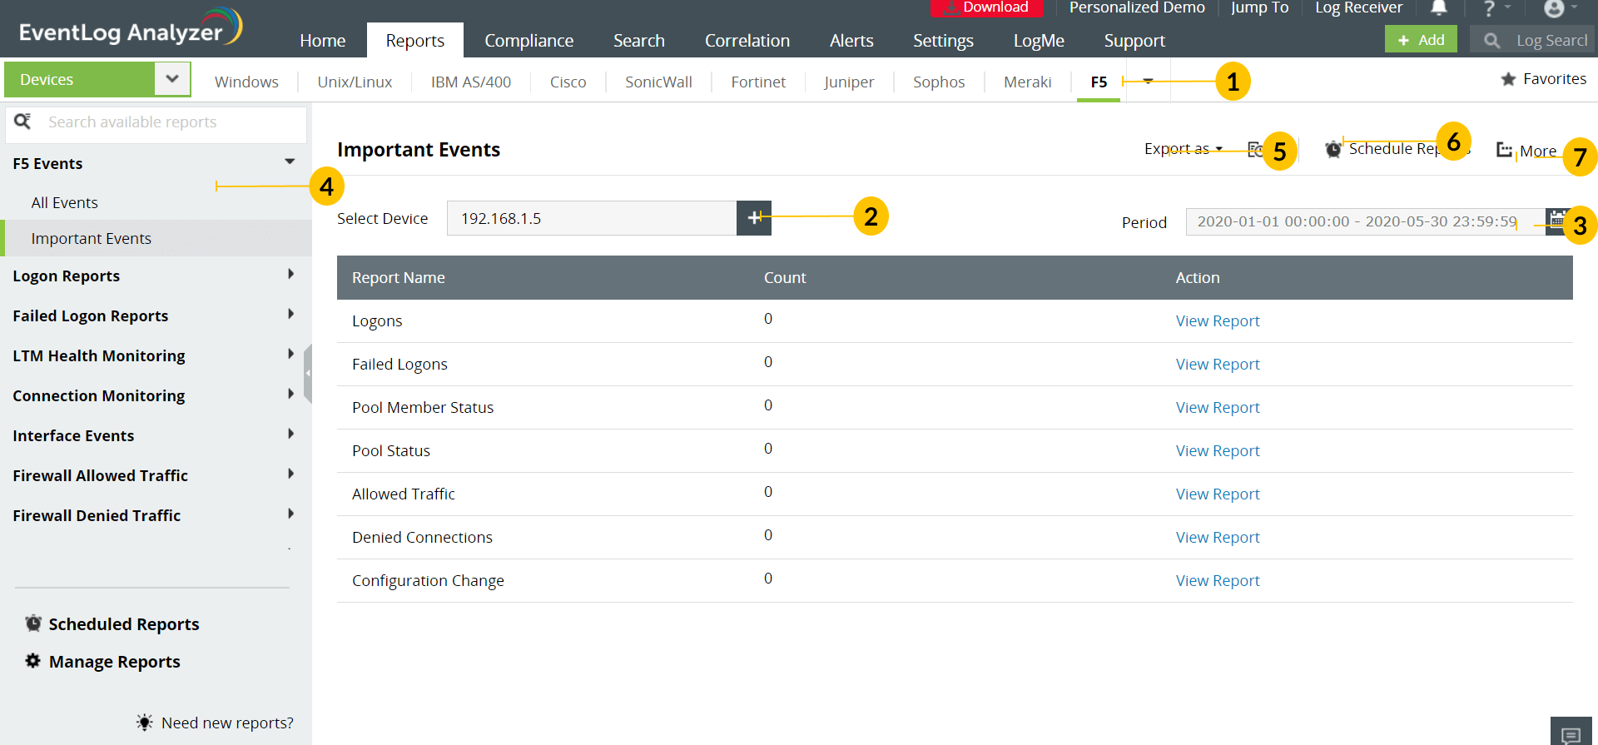
Task: Expand the Connection Monitoring section
Action: 290,394
